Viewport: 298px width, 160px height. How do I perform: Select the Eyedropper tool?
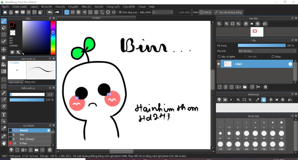(3, 136)
